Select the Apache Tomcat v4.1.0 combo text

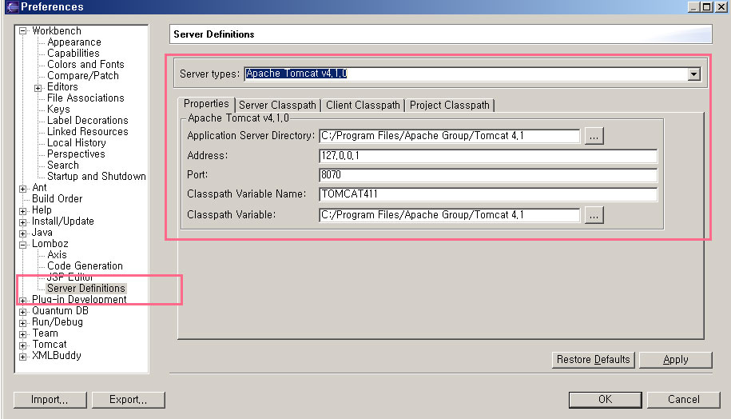(296, 74)
